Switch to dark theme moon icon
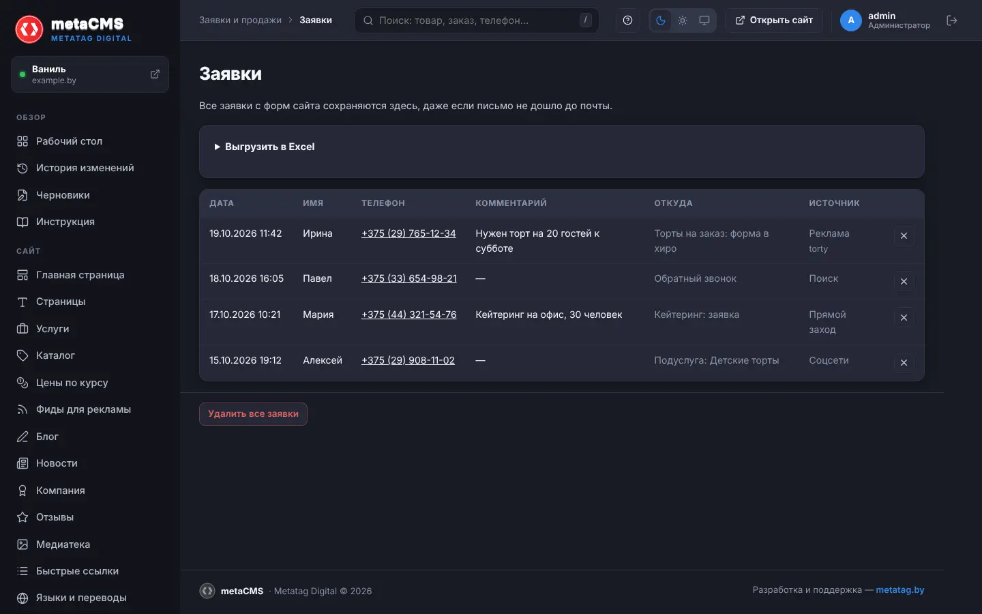This screenshot has height=614, width=982. tap(661, 20)
